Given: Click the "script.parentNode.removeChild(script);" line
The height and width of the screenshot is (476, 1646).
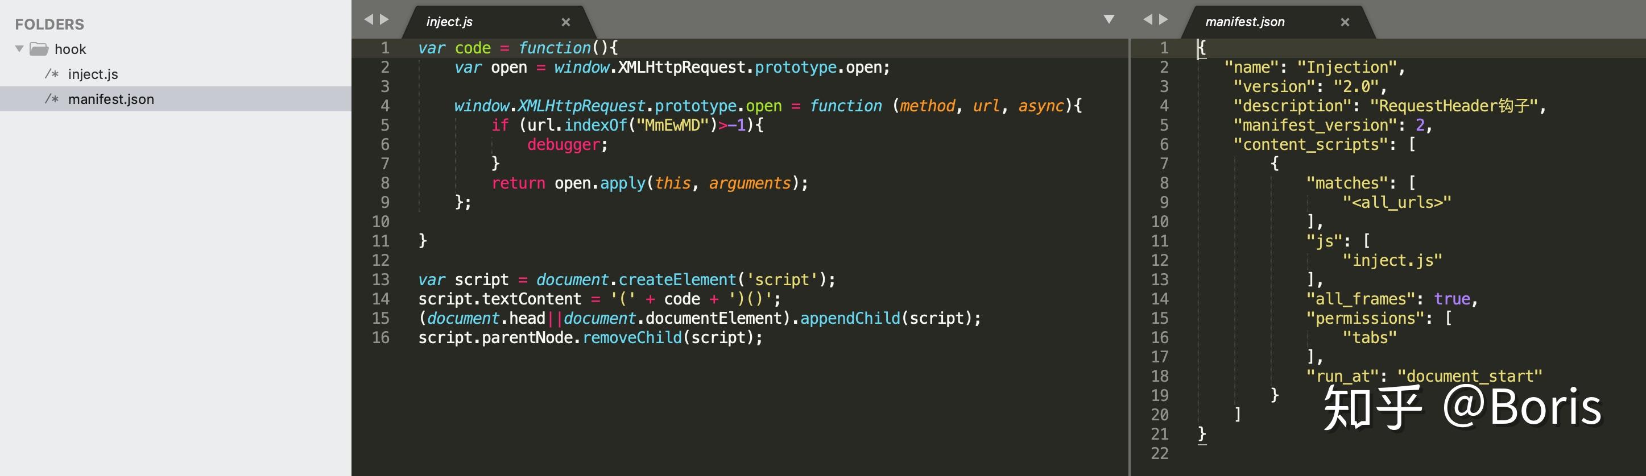Looking at the screenshot, I should pos(590,337).
